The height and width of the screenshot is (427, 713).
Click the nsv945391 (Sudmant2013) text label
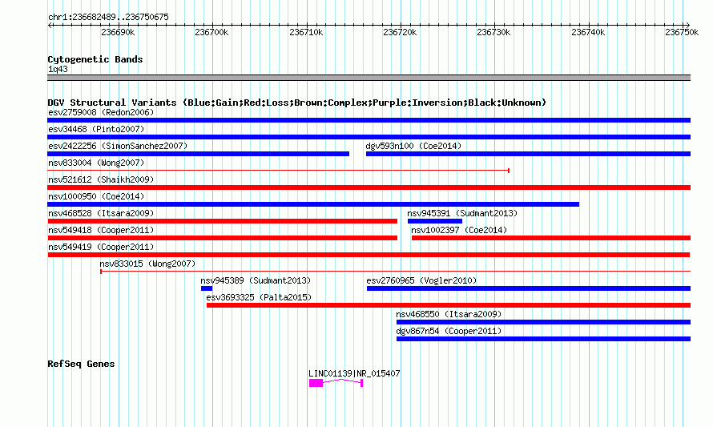(462, 213)
